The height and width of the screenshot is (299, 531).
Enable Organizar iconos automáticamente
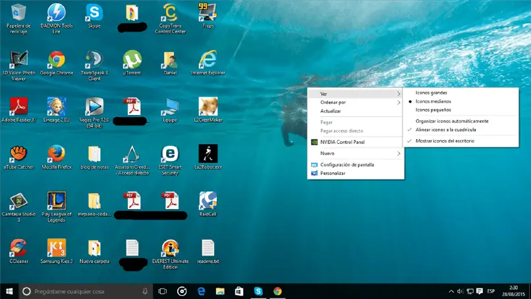coord(452,121)
